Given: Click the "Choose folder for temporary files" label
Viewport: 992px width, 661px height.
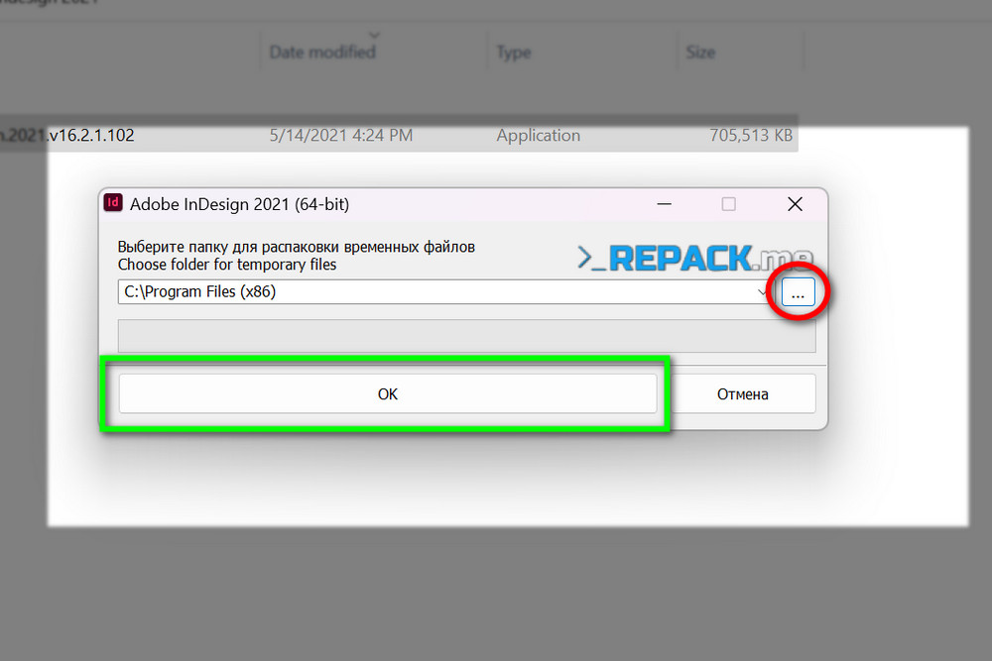Looking at the screenshot, I should (227, 265).
